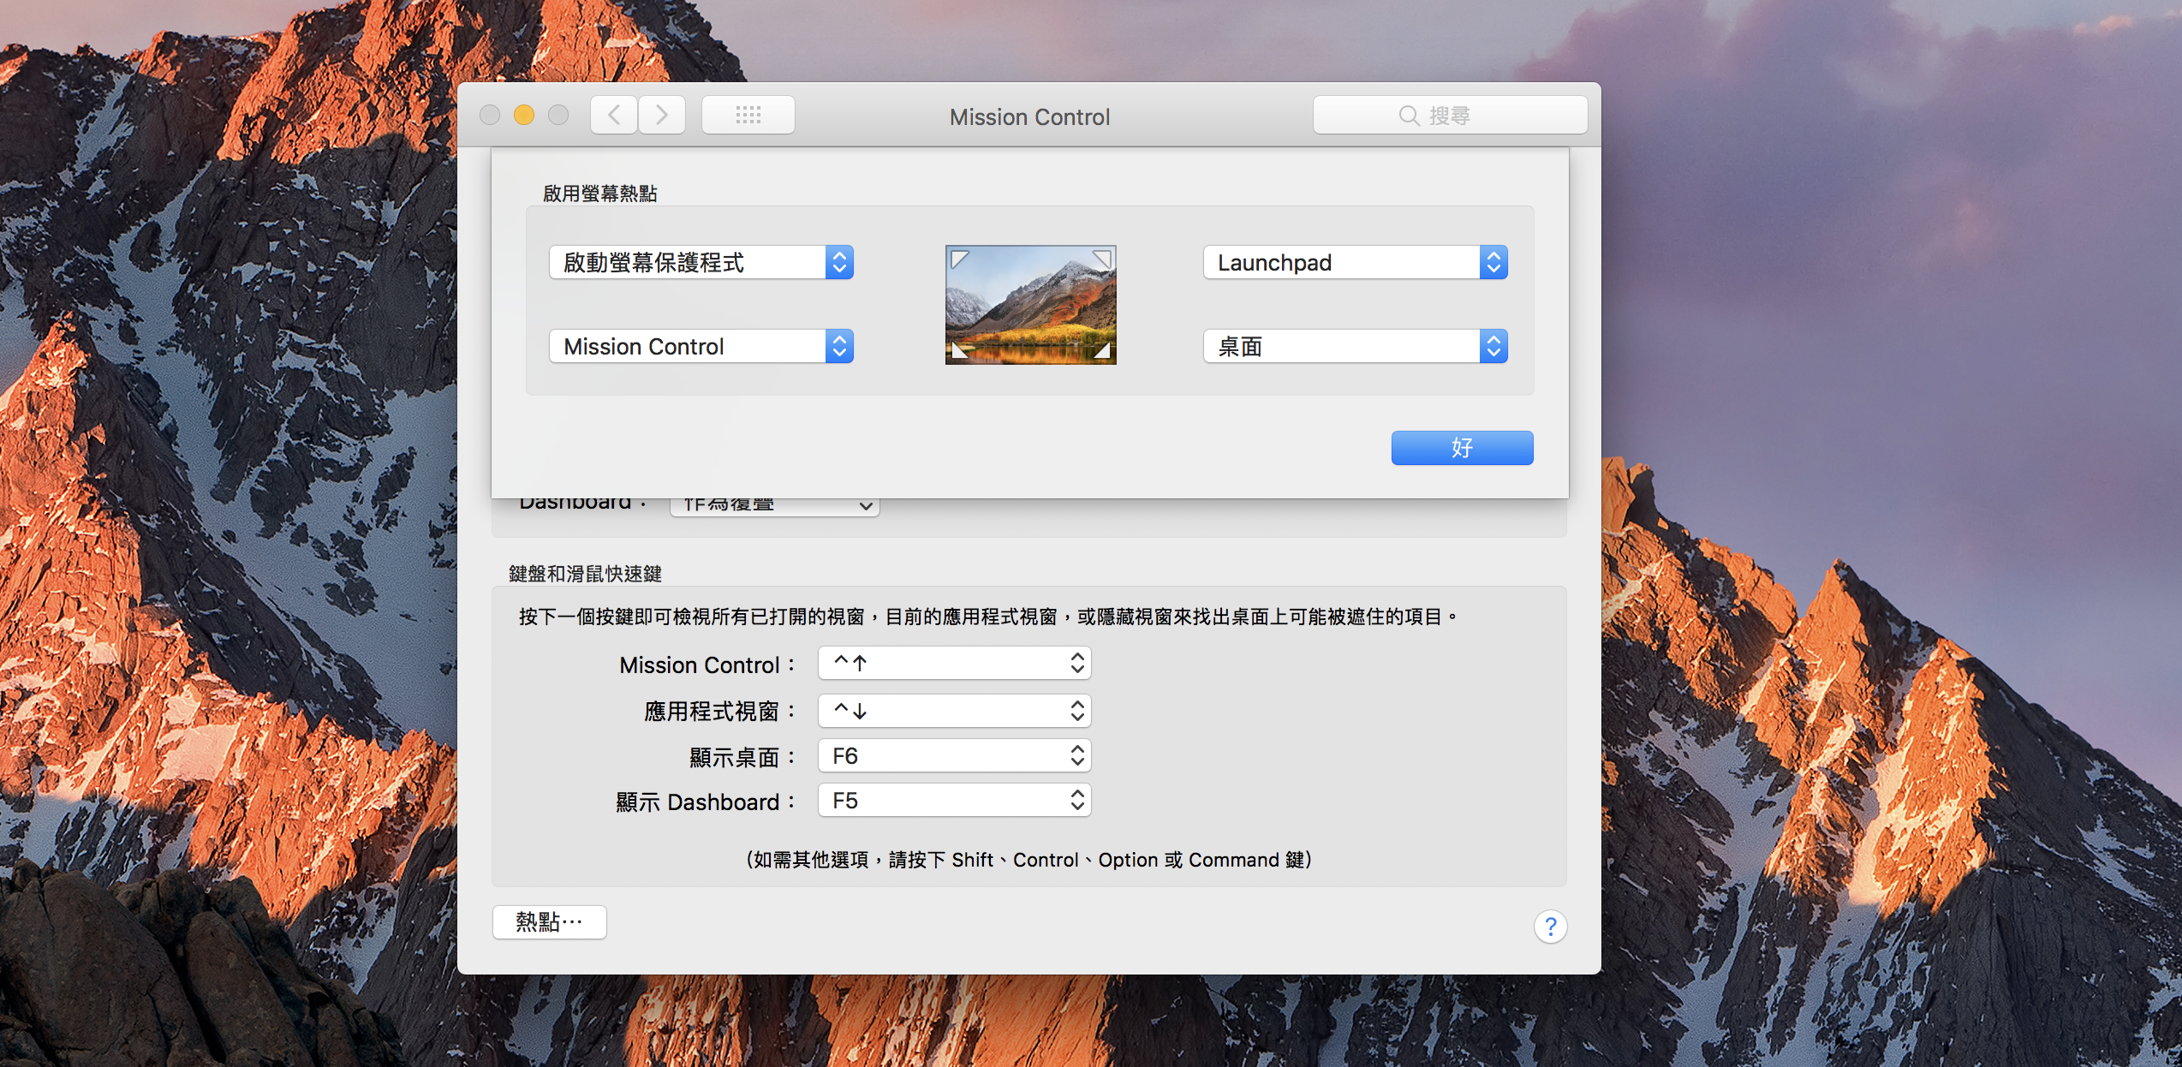The image size is (2182, 1067).
Task: Click the description text starting with 按下一個按鍵
Action: coord(987,617)
